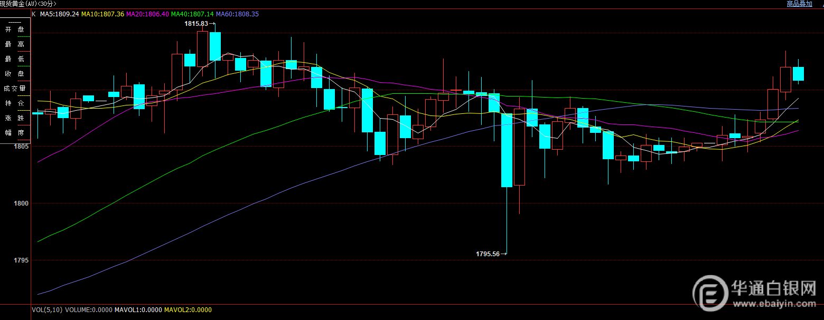Viewport: 824px width, 320px height.
Task: Select the MA60:1808.35 indicator label
Action: (x=237, y=14)
